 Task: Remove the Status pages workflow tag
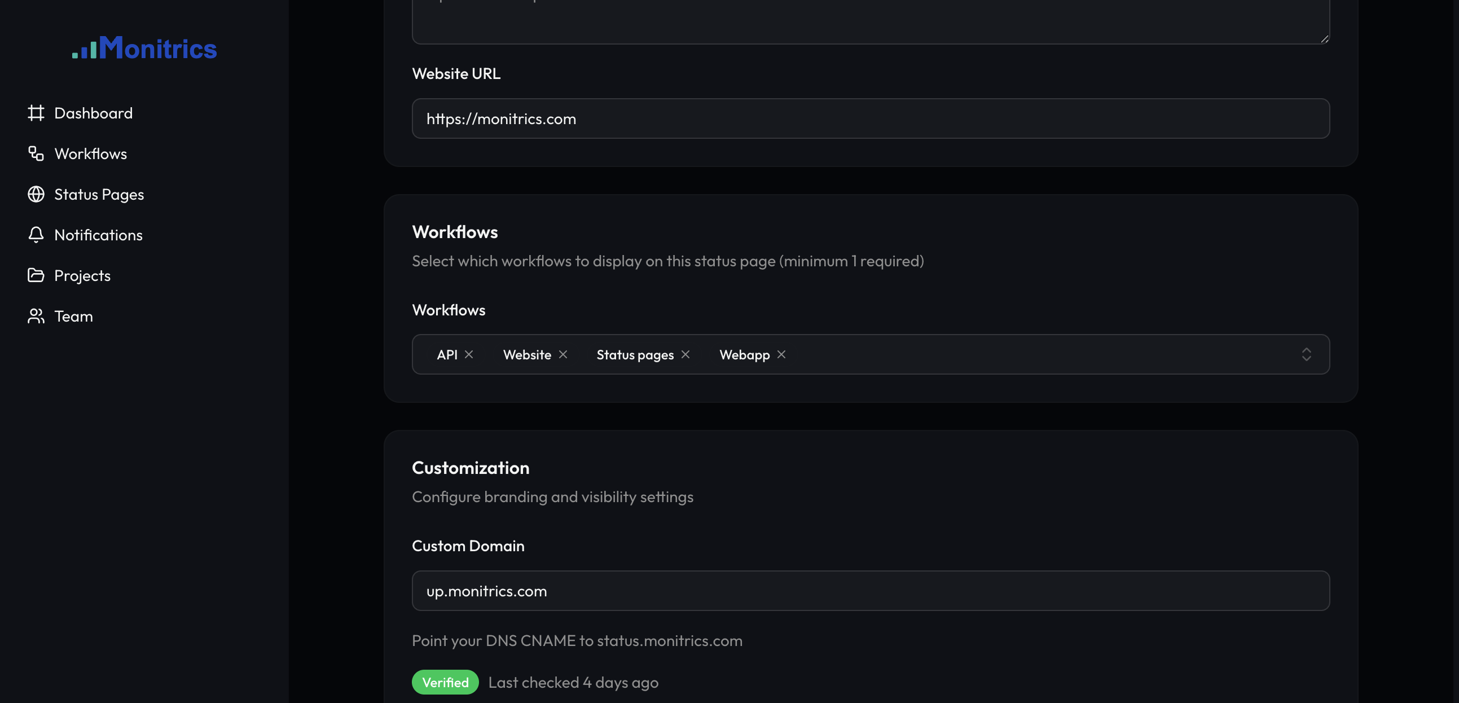(x=685, y=355)
